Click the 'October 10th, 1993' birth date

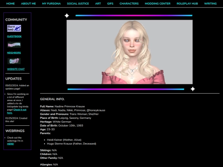[x=71, y=126]
